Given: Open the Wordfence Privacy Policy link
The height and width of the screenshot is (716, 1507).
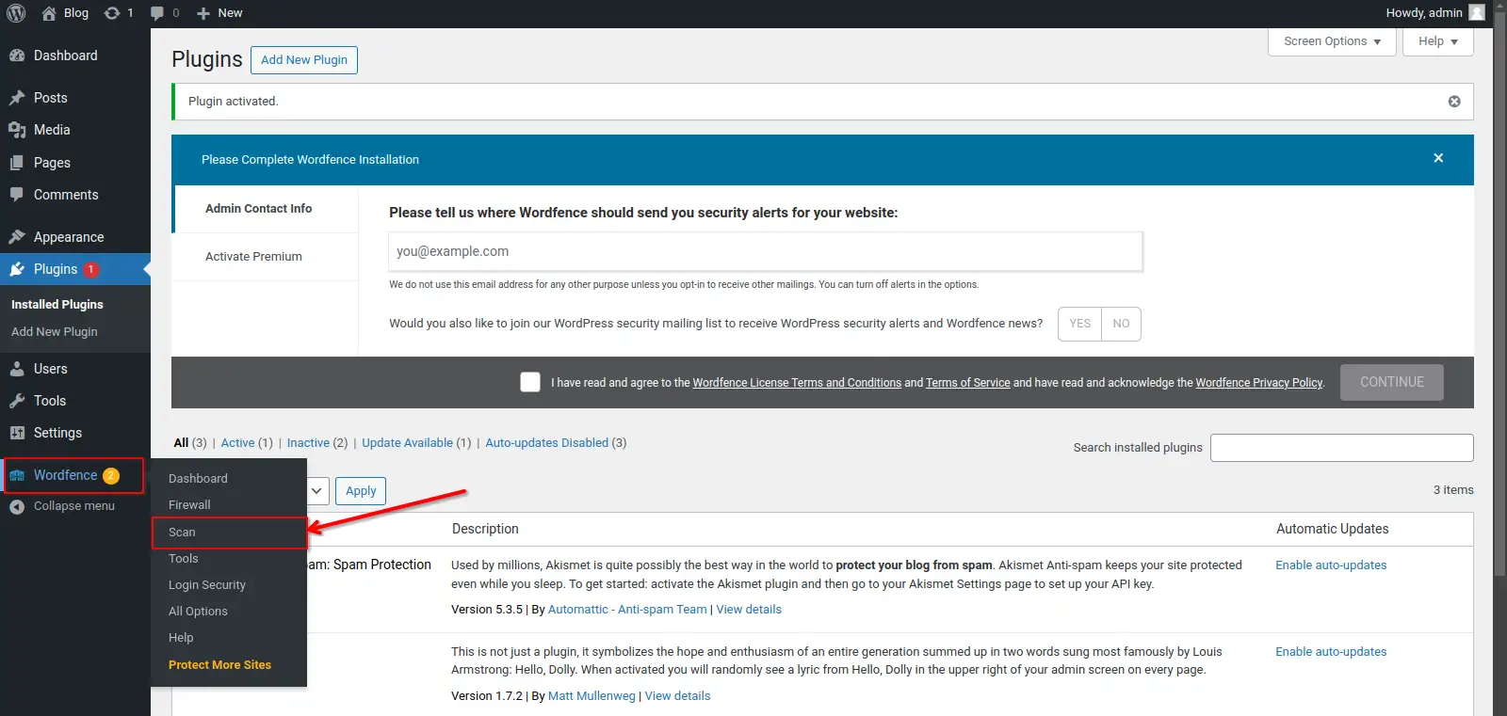Looking at the screenshot, I should (x=1258, y=383).
